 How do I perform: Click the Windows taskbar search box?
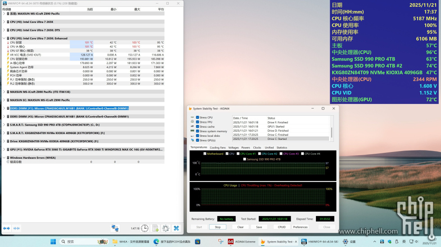[x=84, y=242]
